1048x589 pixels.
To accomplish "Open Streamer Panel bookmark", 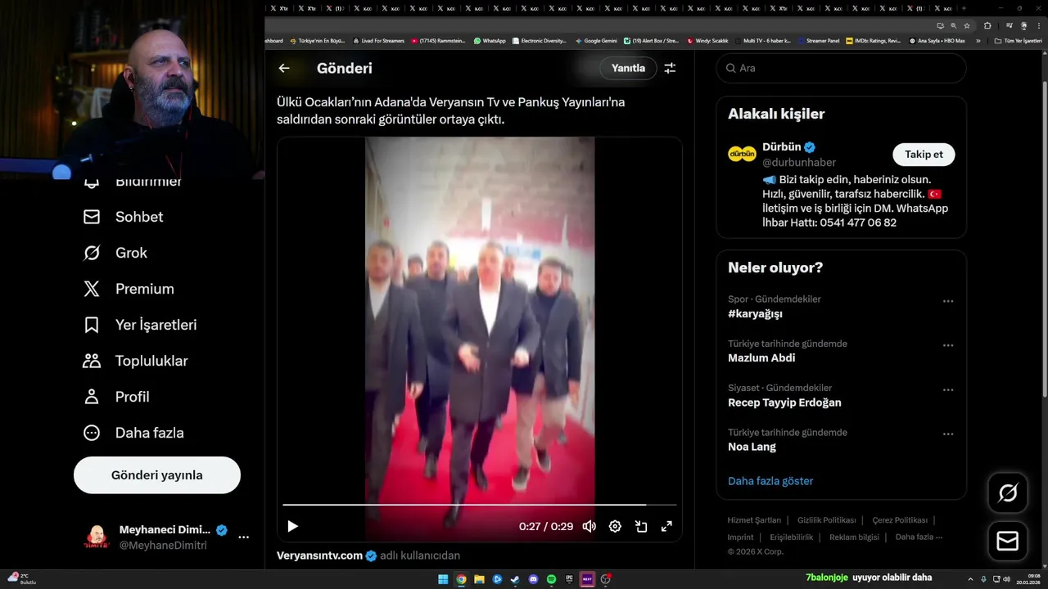I will coord(819,40).
